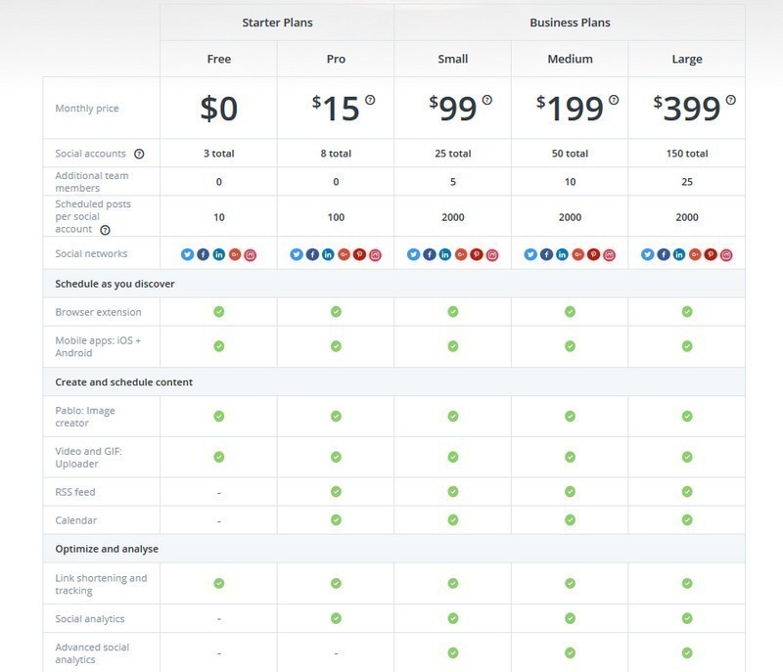Click the help icon next to Scheduled posts

click(x=105, y=230)
